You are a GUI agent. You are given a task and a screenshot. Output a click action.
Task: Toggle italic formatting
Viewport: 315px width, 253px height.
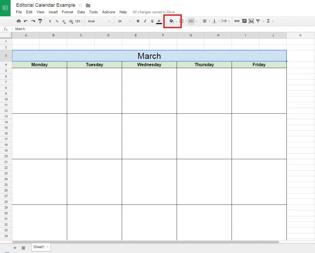pyautogui.click(x=145, y=21)
